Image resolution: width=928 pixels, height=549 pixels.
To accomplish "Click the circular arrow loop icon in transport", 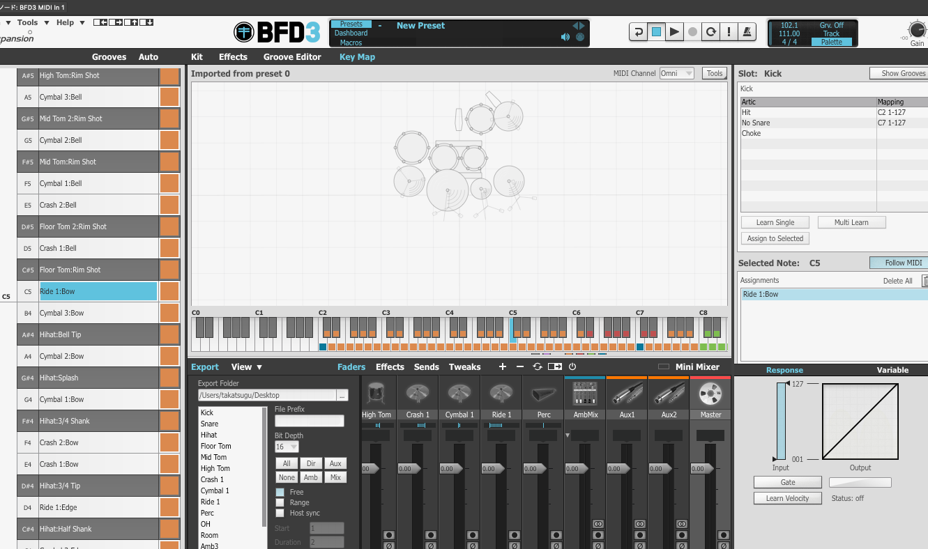I will point(710,32).
